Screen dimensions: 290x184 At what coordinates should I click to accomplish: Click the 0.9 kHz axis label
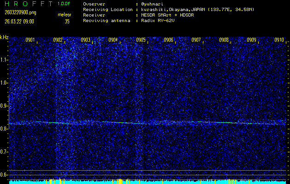(x=4, y=106)
